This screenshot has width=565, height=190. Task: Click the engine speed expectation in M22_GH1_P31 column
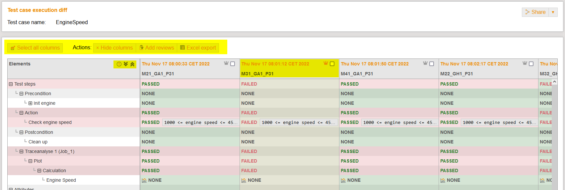pos(499,123)
